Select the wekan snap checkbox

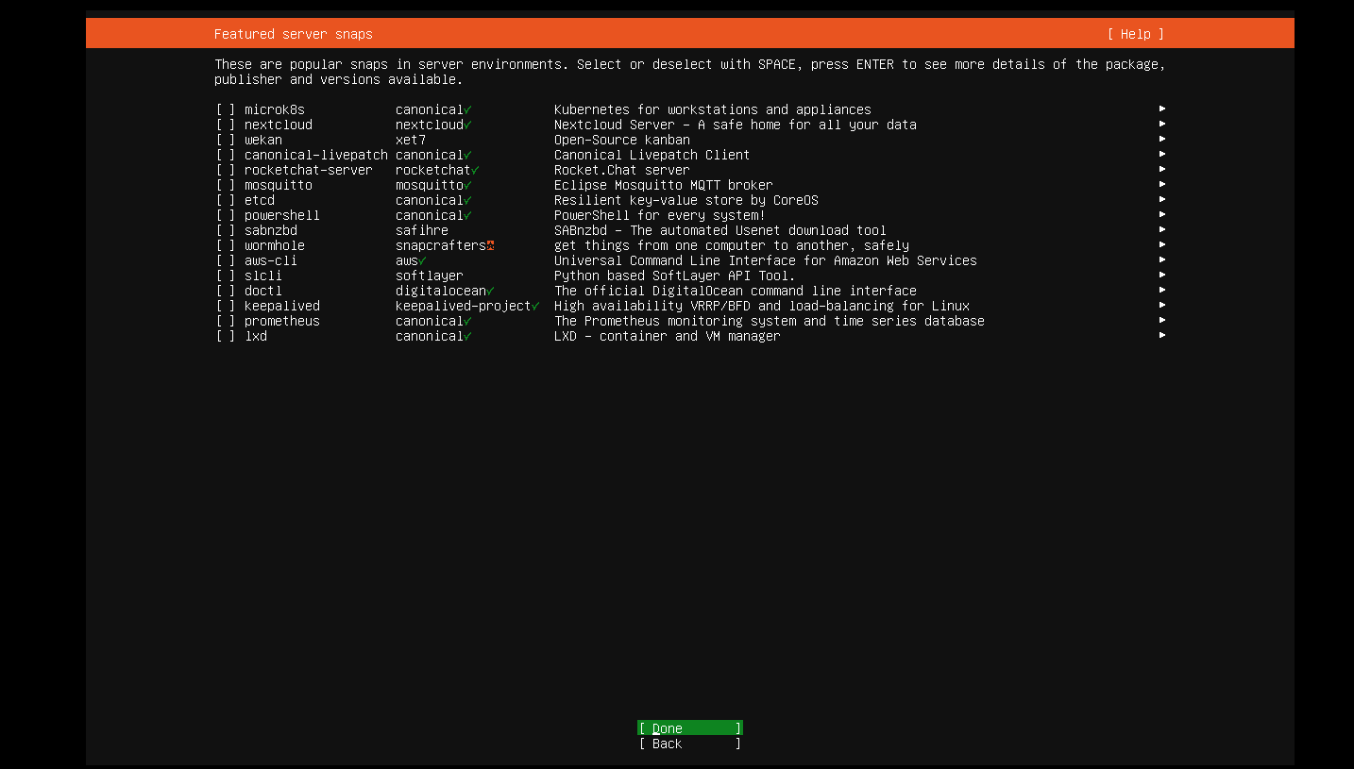click(x=226, y=140)
